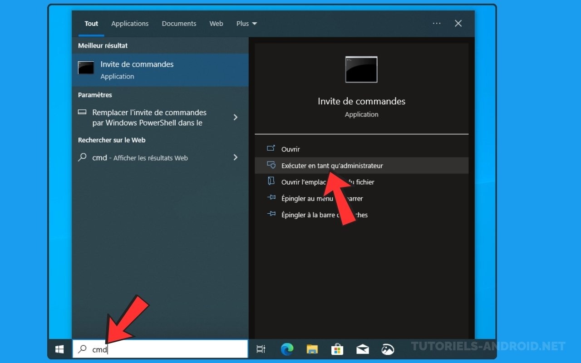Viewport: 581px width, 363px height.
Task: Click the Invite de commandes title in preview
Action: coord(361,101)
